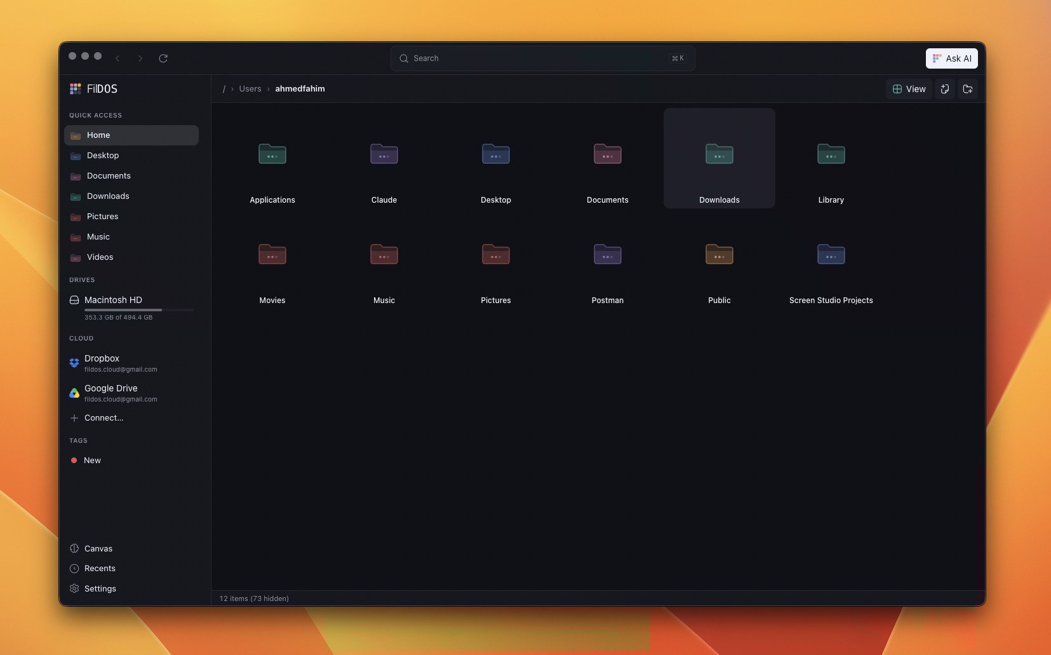Click the icon button right of View
This screenshot has height=655, width=1051.
click(x=945, y=89)
